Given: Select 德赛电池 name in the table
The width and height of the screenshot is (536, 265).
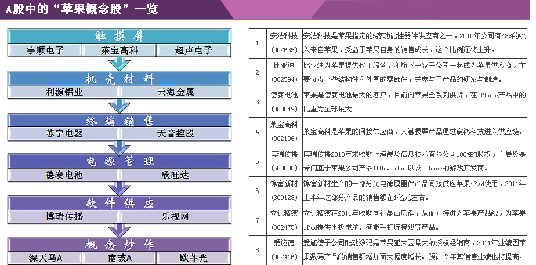Looking at the screenshot, I should pyautogui.click(x=284, y=95).
